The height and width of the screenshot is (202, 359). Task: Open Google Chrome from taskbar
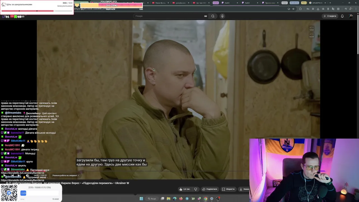click(x=206, y=199)
